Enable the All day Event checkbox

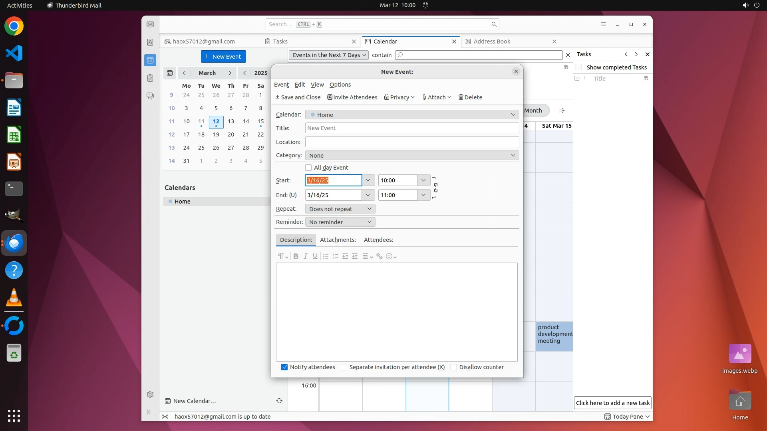308,168
